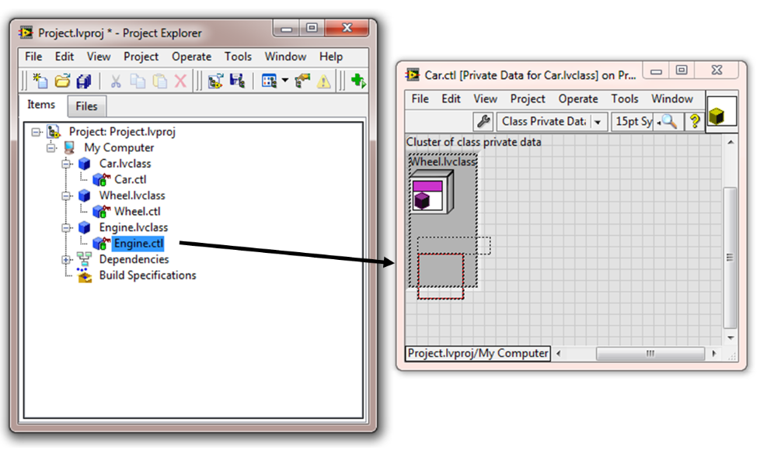Open View menu in Project Explorer
Image resolution: width=760 pixels, height=457 pixels.
[x=99, y=57]
